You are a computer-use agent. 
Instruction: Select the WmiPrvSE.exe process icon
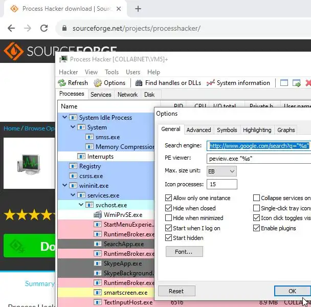(98, 215)
